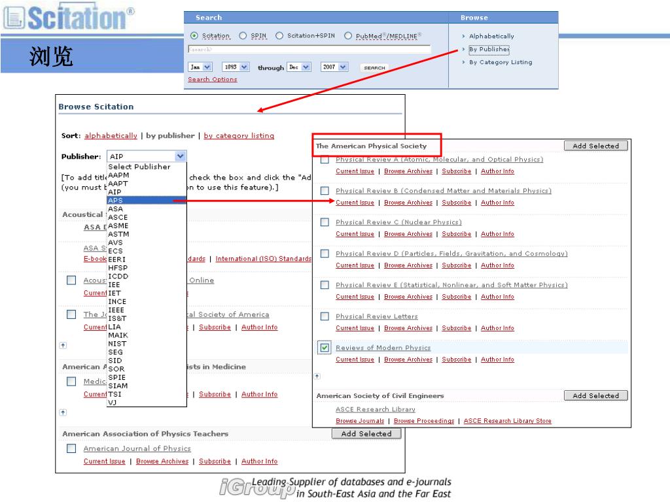This screenshot has height=502, width=670.
Task: Open the Publisher AIP dropdown
Action: click(x=147, y=156)
